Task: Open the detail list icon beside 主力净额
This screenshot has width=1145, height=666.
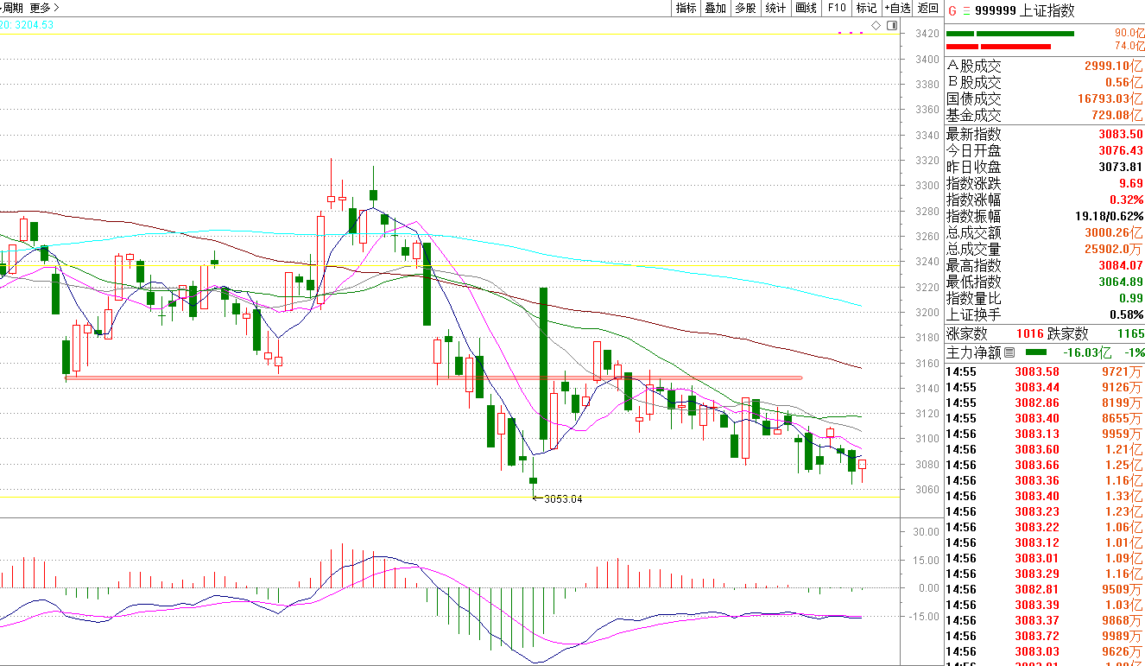Action: coord(1009,352)
